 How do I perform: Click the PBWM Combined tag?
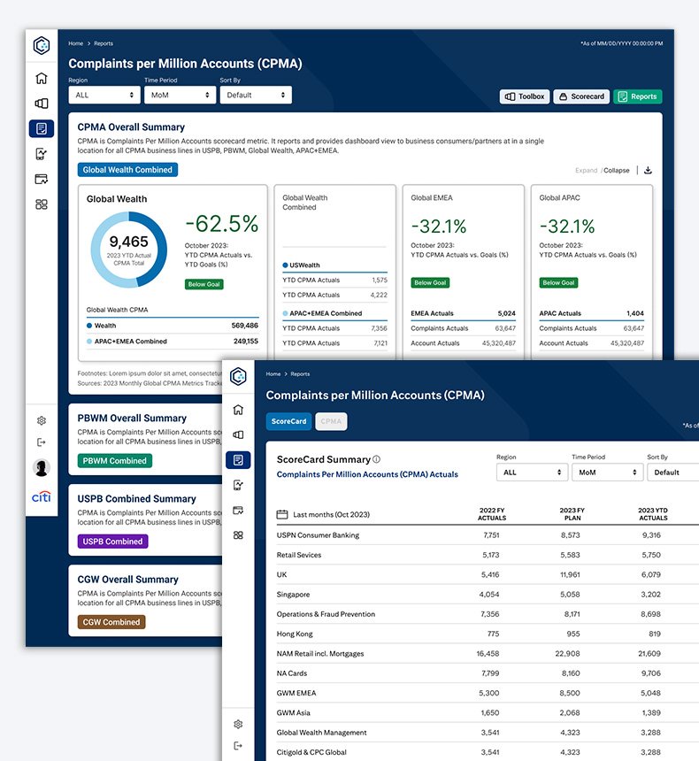(x=114, y=460)
